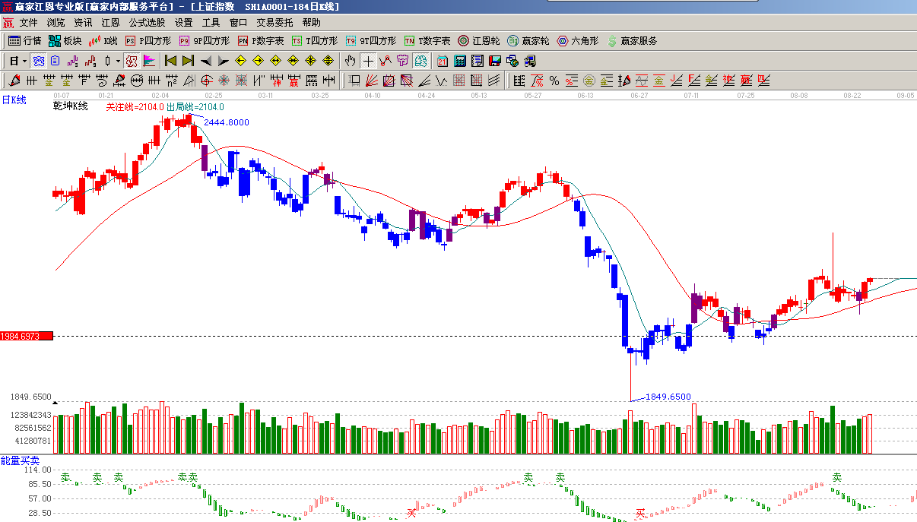The image size is (917, 522).
Task: Open the 公式选股 menu
Action: click(147, 23)
